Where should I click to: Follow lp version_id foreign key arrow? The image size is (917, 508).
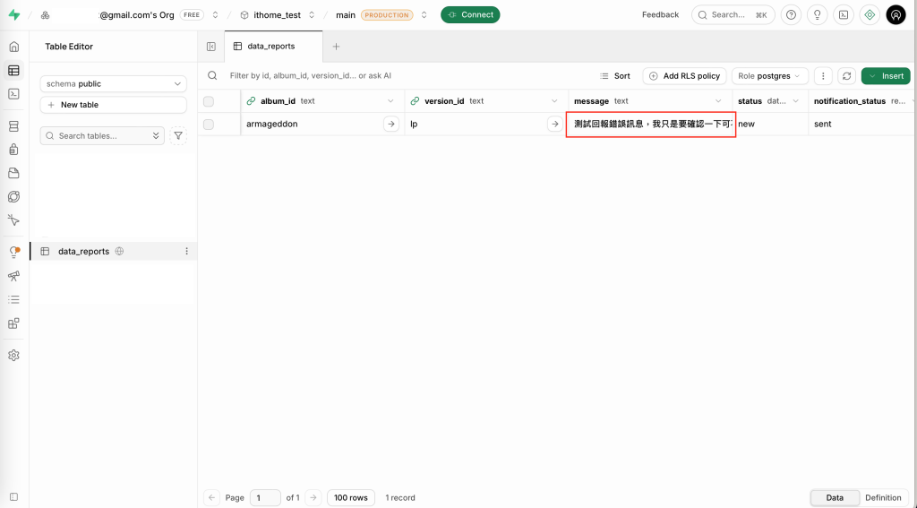[x=554, y=124]
